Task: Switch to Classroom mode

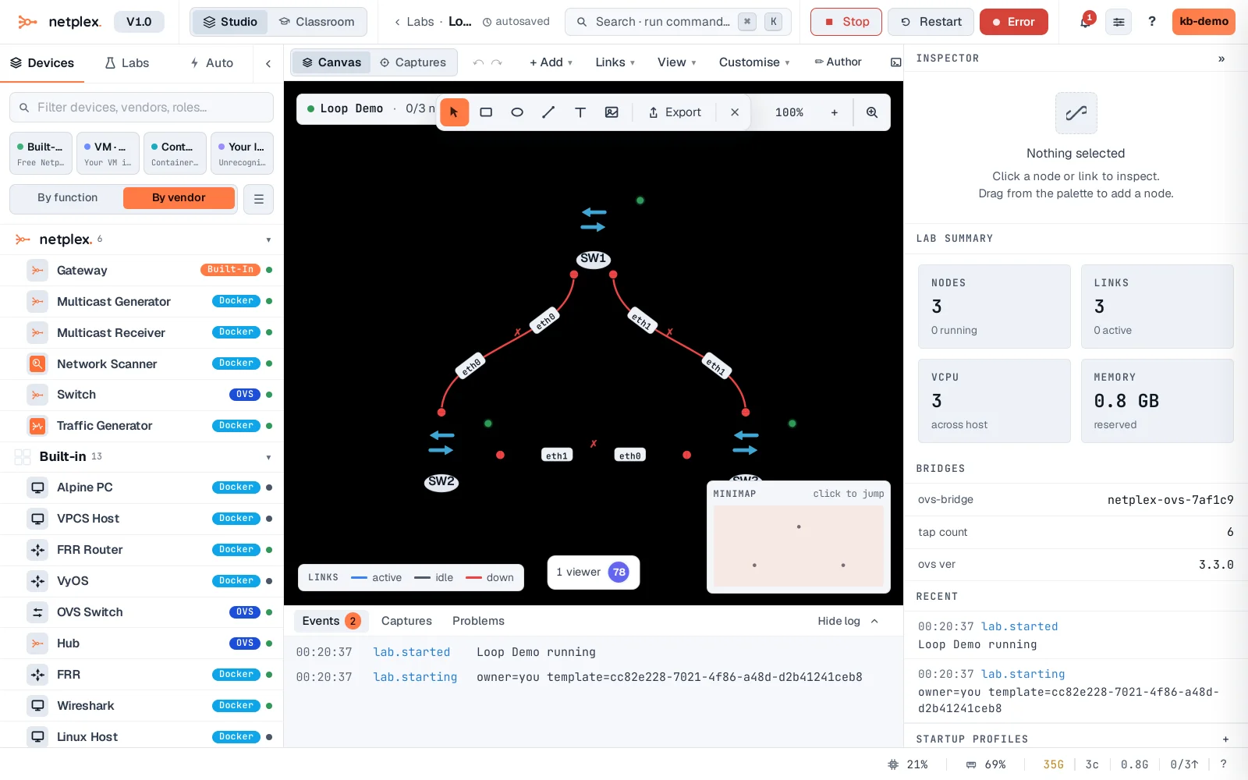Action: pyautogui.click(x=317, y=22)
